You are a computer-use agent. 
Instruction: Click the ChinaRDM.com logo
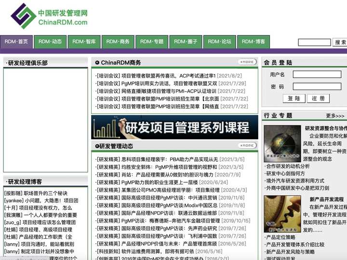point(49,16)
